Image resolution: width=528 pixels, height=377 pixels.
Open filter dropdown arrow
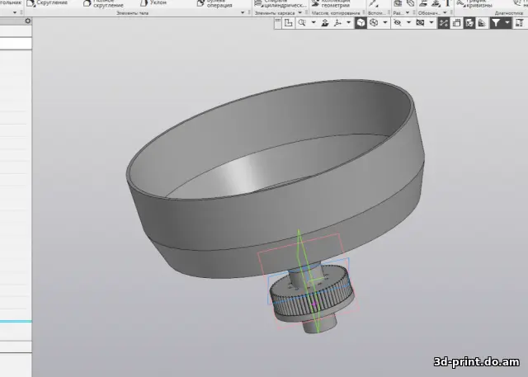[507, 23]
